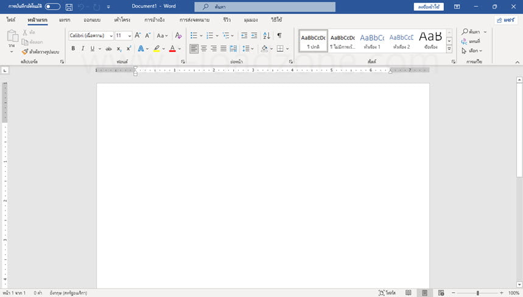Open the Mailings tab (การส่งจดหมาย)
This screenshot has height=297, width=523.
[x=194, y=20]
